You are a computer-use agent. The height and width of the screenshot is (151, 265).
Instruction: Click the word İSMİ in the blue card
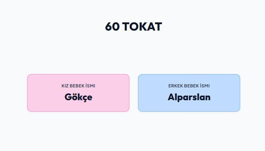(x=205, y=86)
